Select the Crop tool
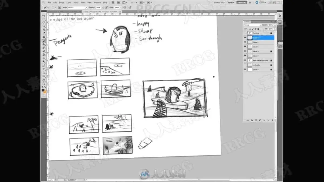The width and height of the screenshot is (324, 182). [43, 29]
